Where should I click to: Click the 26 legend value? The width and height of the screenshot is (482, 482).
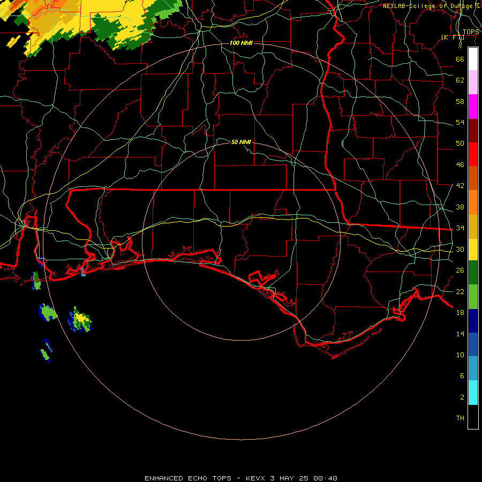click(460, 270)
